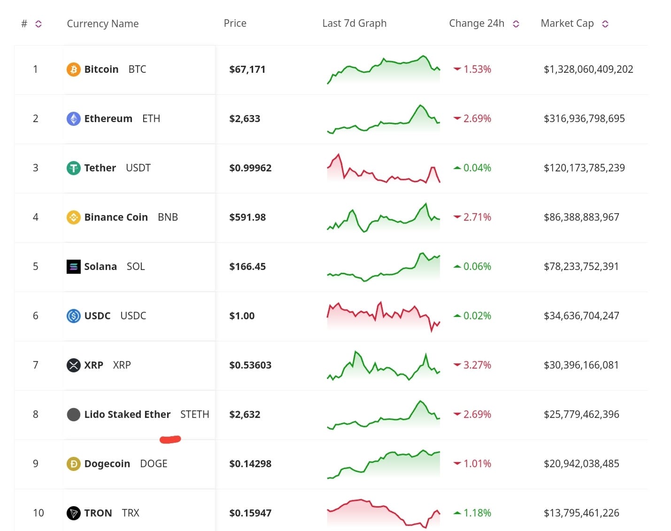The image size is (671, 531).
Task: Click Dogecoin price $0.14298
Action: pos(250,464)
